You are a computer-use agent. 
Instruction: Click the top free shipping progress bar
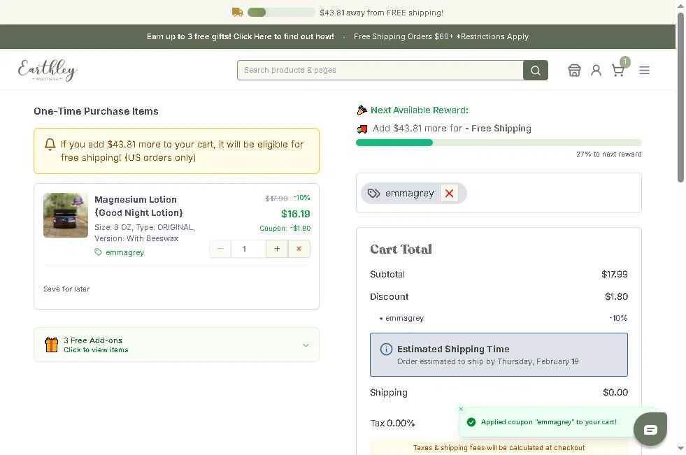(x=281, y=13)
